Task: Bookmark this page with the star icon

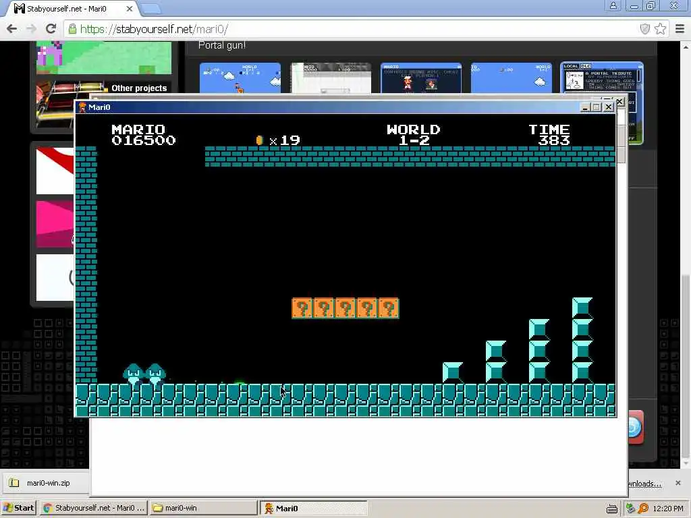Action: click(x=660, y=29)
